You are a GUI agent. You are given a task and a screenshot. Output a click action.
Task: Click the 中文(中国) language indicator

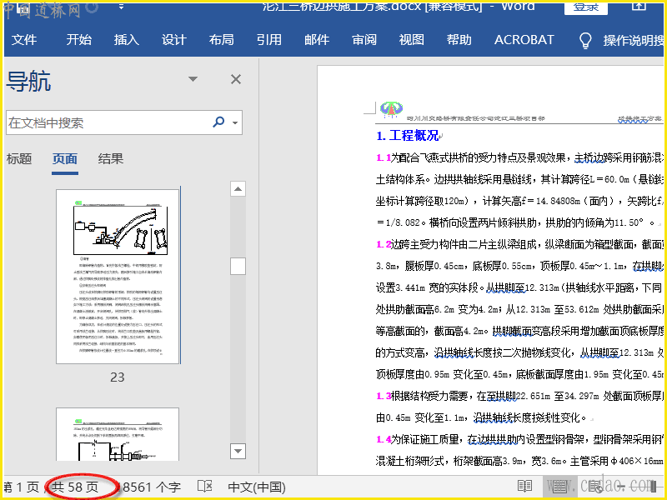tap(257, 487)
